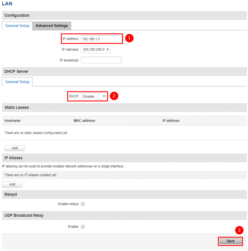Click the Hostname column header
Image resolution: width=248 pixels, height=251 pixels.
click(12, 121)
